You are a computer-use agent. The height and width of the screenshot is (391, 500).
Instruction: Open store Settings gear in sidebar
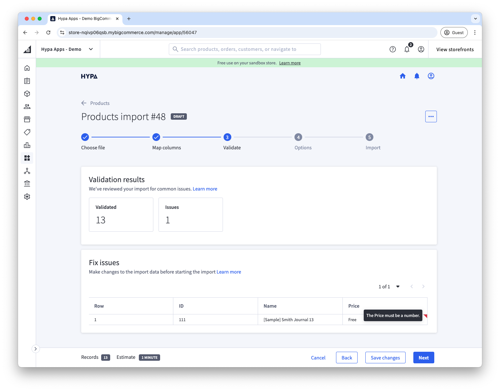pyautogui.click(x=27, y=197)
